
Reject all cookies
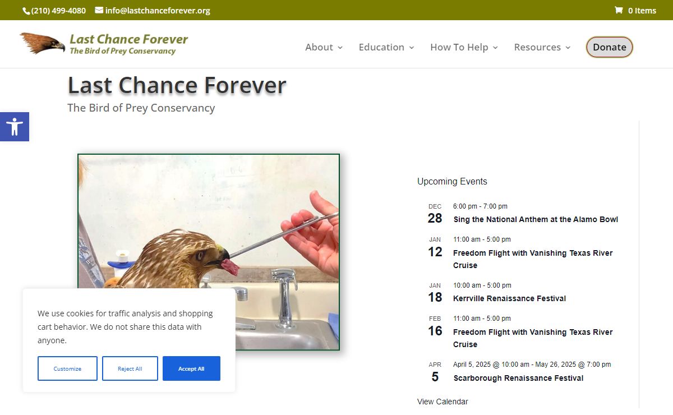(130, 368)
